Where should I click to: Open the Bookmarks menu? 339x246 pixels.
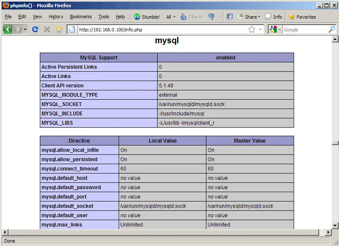81,17
